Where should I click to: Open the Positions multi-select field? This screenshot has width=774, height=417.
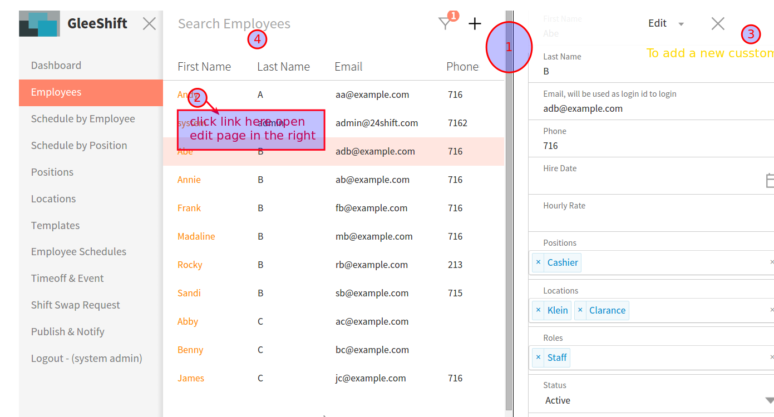[x=668, y=262]
